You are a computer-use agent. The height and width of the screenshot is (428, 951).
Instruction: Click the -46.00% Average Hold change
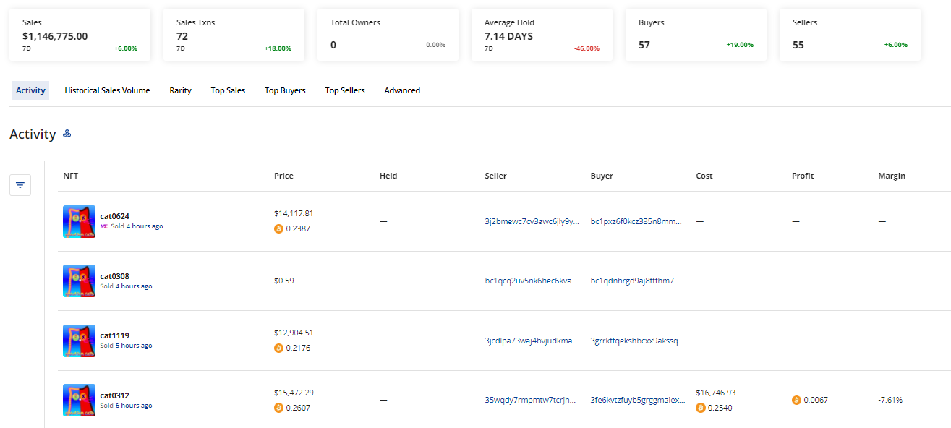click(587, 48)
